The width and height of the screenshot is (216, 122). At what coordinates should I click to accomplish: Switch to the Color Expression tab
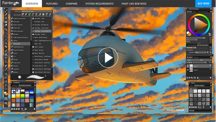pyautogui.click(x=203, y=45)
